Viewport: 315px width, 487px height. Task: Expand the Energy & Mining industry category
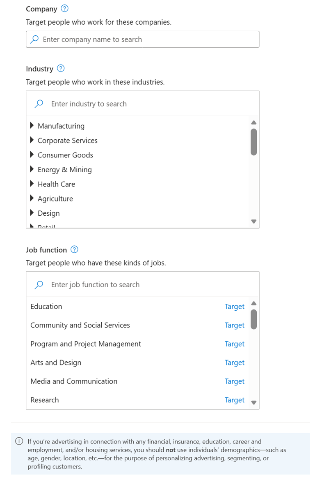pyautogui.click(x=32, y=169)
